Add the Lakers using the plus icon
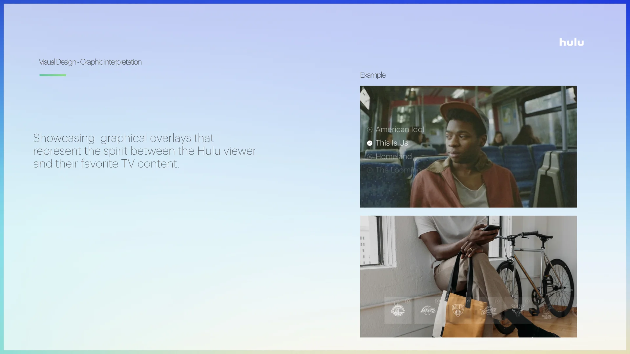This screenshot has height=354, width=630. pos(437,301)
